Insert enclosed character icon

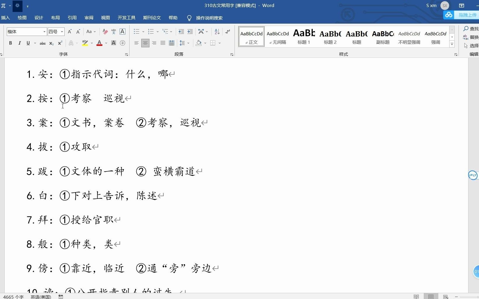(x=123, y=43)
